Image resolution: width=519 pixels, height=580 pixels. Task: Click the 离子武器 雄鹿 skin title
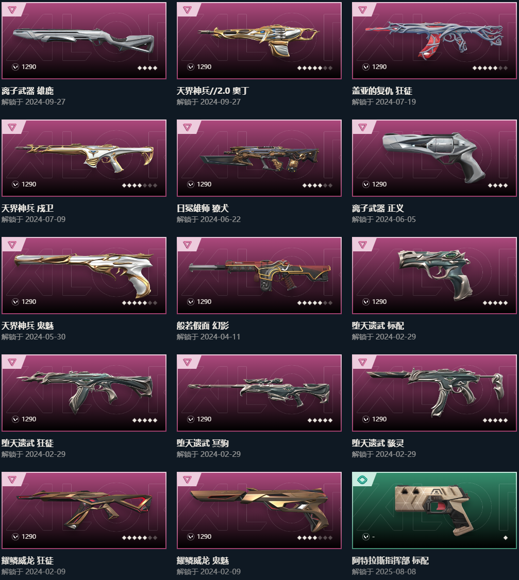[28, 91]
